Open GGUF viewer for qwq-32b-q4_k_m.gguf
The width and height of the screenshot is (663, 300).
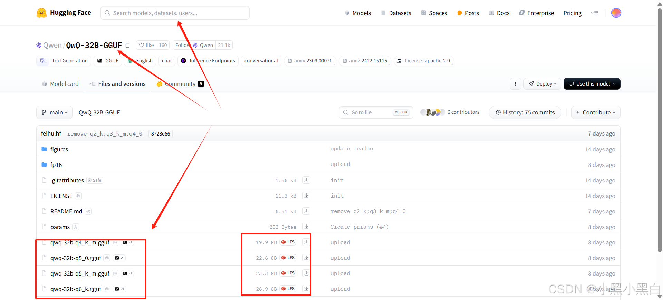tap(127, 242)
